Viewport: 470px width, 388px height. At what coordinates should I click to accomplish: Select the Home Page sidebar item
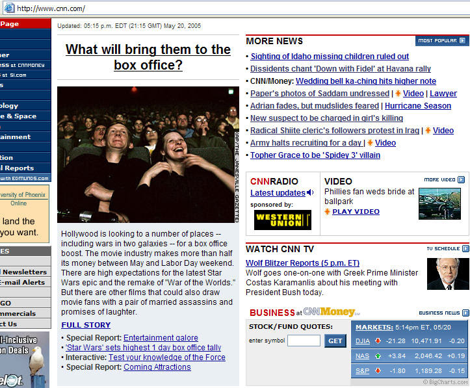coord(25,23)
